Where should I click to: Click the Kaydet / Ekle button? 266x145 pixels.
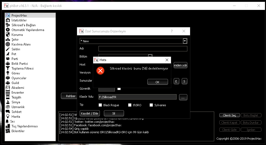click(x=89, y=113)
